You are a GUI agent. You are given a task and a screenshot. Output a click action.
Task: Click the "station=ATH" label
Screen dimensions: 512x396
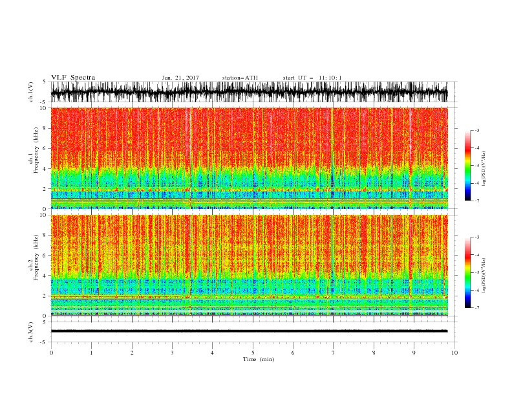tap(240, 78)
